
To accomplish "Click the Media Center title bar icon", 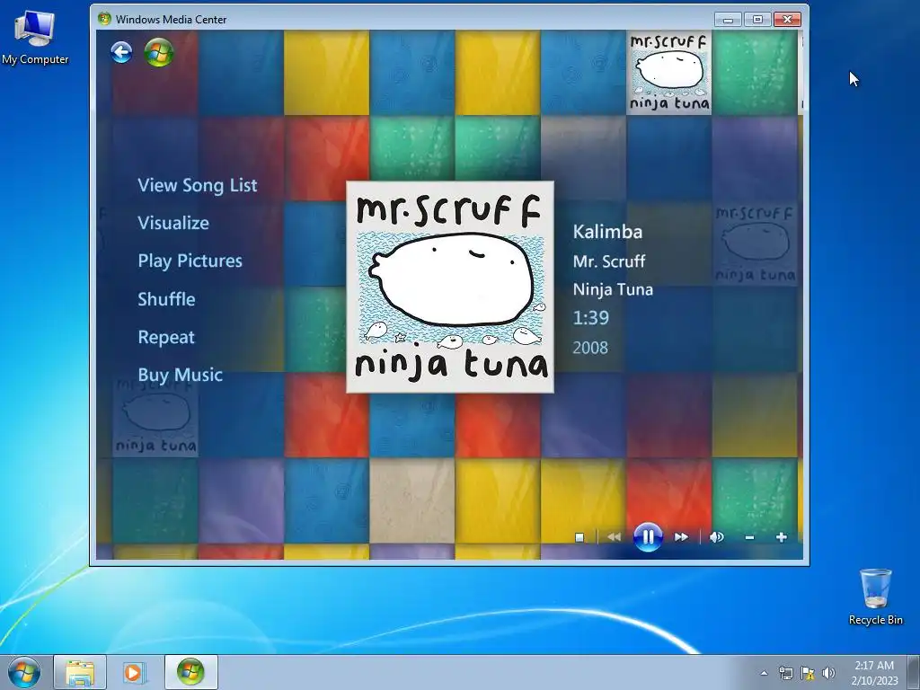I will tap(104, 19).
